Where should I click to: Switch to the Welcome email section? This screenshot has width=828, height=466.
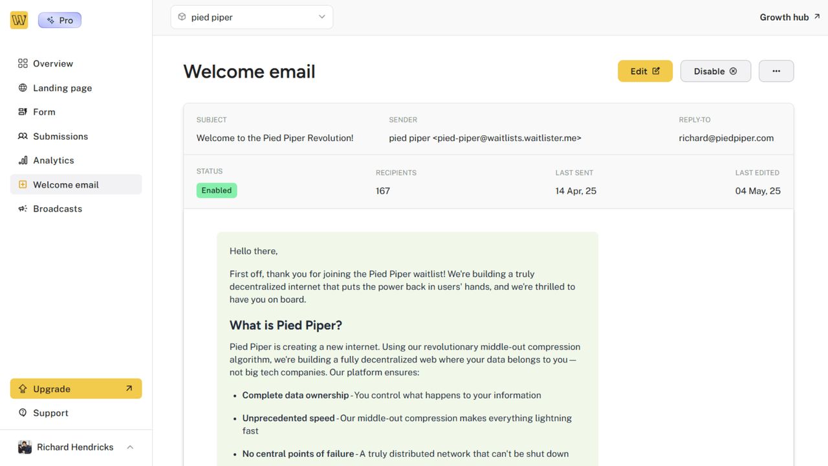(65, 184)
